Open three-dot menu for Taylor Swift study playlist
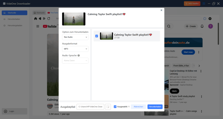The image size is (223, 119). click(201, 97)
